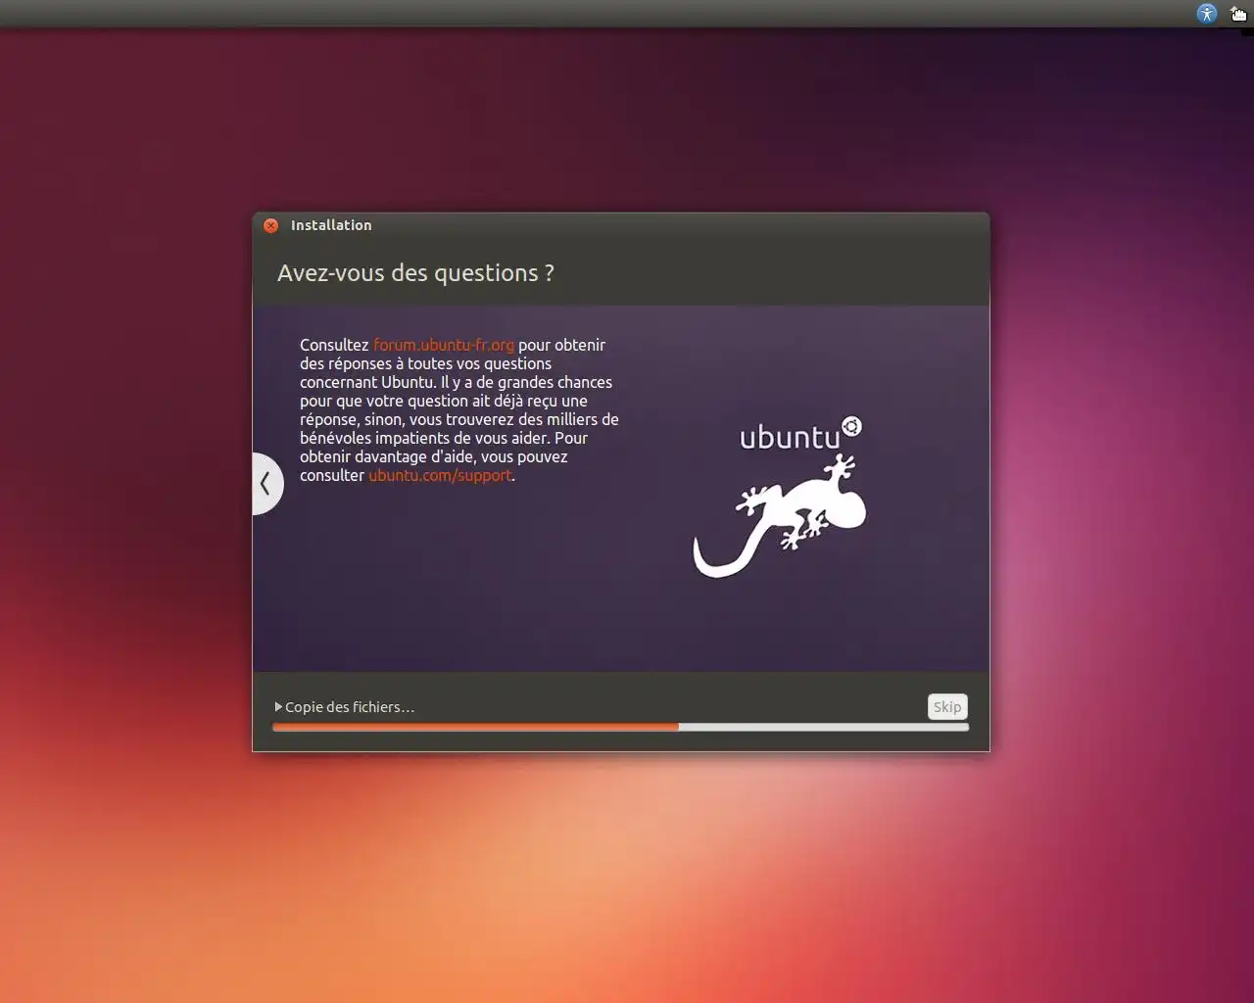The height and width of the screenshot is (1003, 1254).
Task: Click the Skip button
Action: pyautogui.click(x=947, y=706)
